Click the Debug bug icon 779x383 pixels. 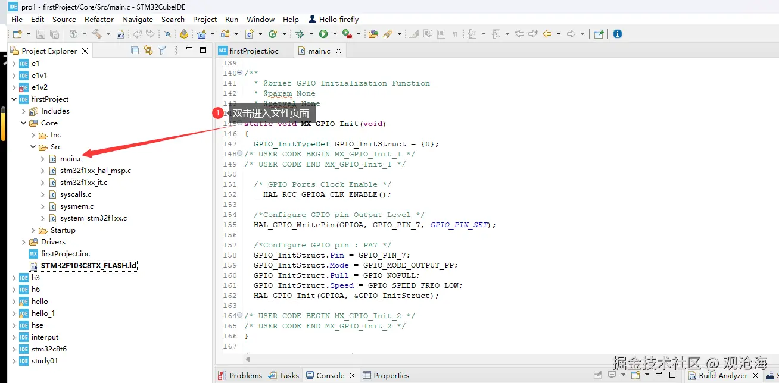(300, 34)
